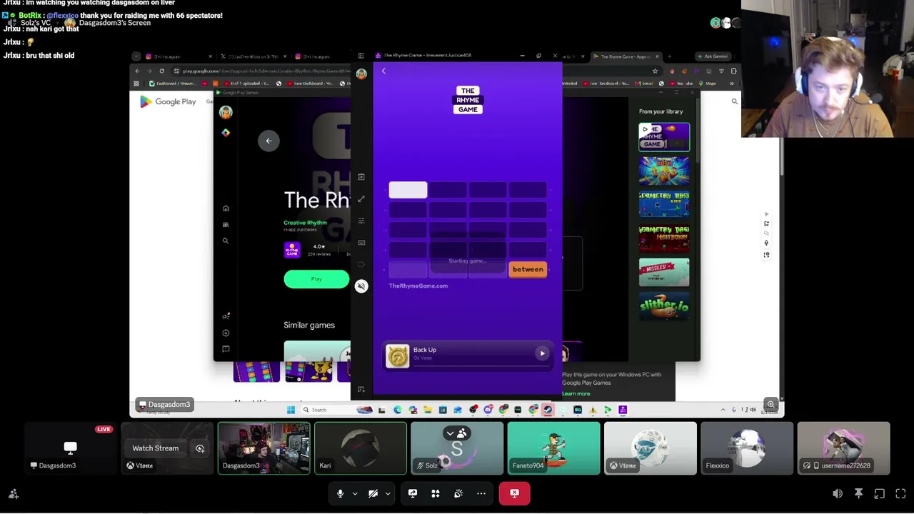This screenshot has height=514, width=914.
Task: Open search in Google Play Games sidebar
Action: pyautogui.click(x=226, y=241)
